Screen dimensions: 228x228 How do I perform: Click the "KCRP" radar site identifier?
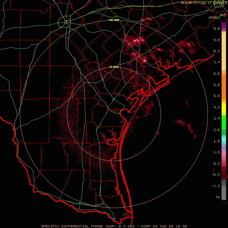(146, 226)
